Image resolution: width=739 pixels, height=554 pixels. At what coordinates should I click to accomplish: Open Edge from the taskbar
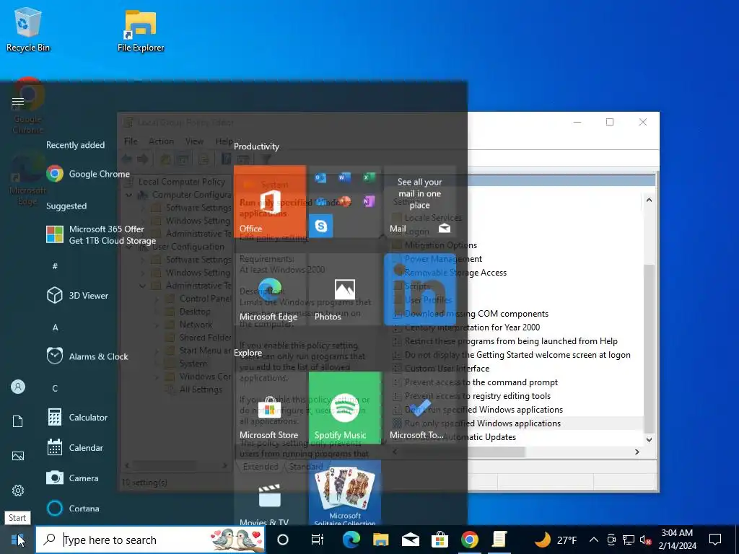coord(351,540)
